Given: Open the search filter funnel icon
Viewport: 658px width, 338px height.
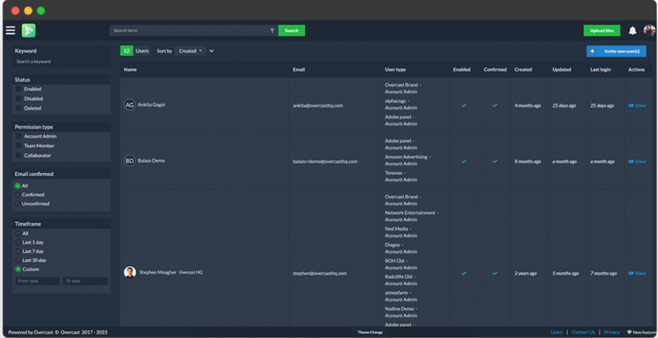Looking at the screenshot, I should (272, 31).
